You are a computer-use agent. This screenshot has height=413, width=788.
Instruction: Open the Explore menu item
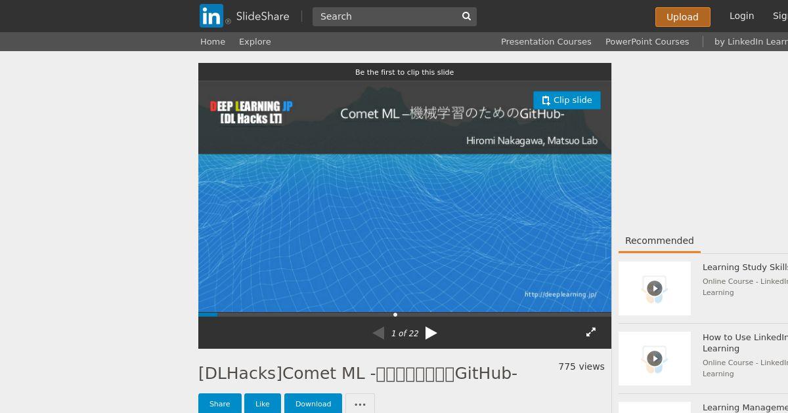point(255,41)
